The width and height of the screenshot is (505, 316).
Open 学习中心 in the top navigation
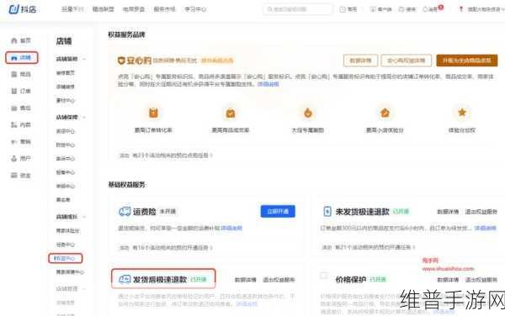[195, 9]
